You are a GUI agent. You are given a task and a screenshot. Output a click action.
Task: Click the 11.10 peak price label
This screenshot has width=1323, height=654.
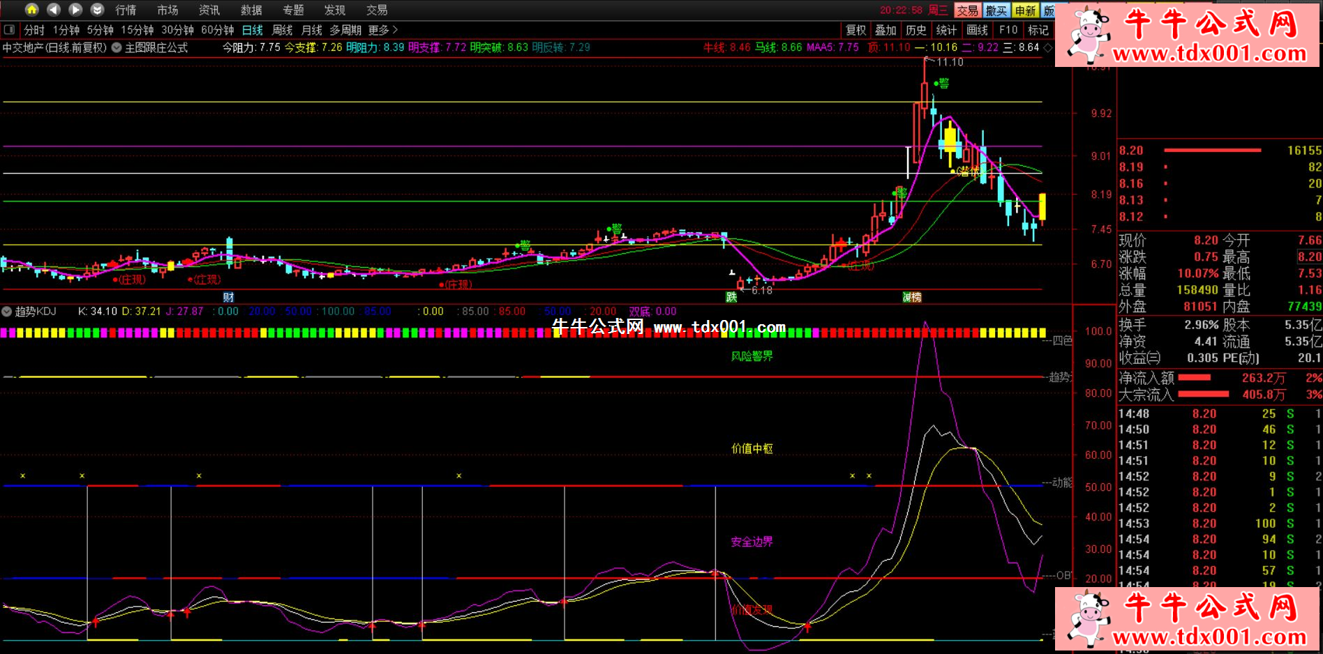[x=950, y=62]
